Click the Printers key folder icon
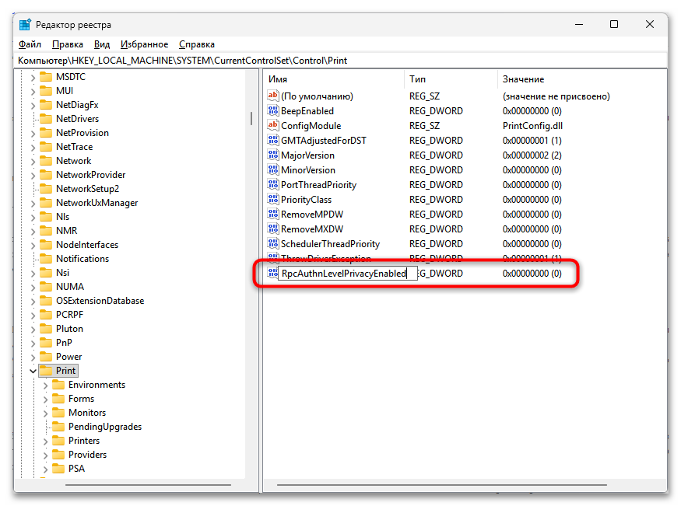681x506 pixels. pos(58,441)
